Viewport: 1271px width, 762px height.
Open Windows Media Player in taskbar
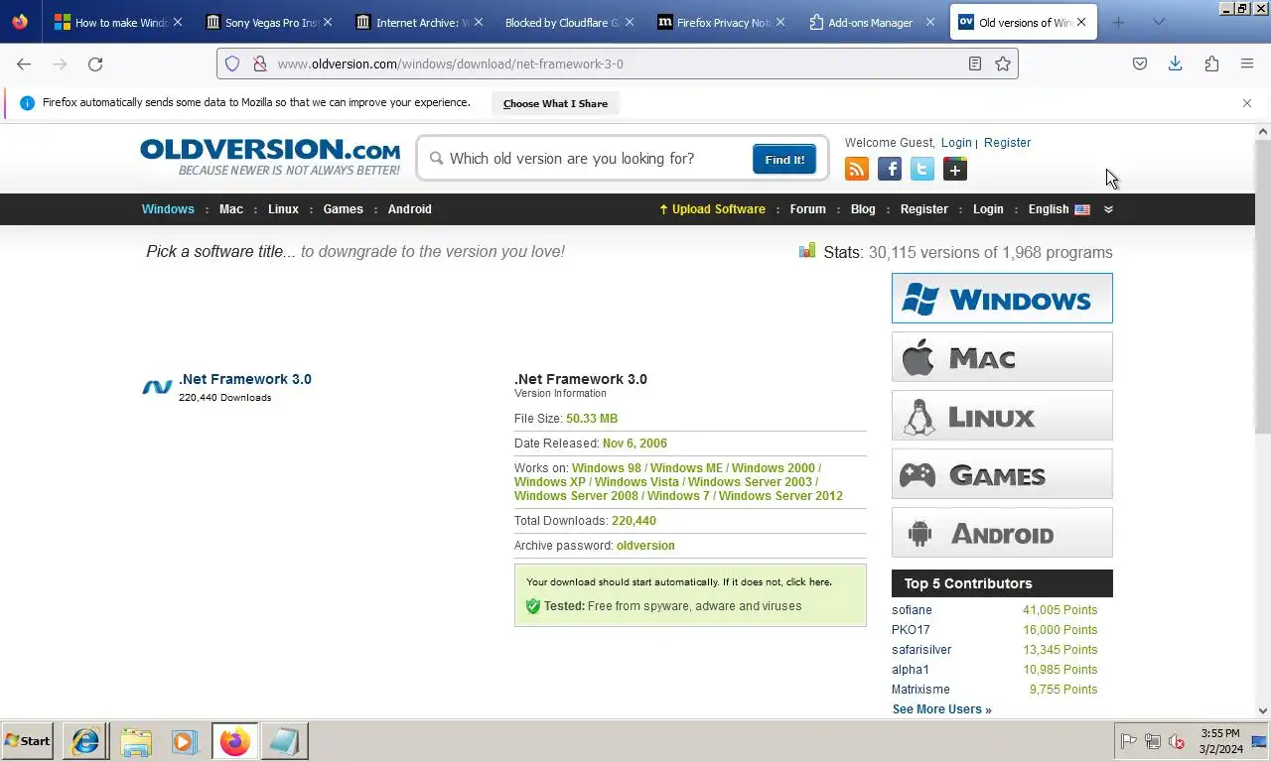click(184, 741)
